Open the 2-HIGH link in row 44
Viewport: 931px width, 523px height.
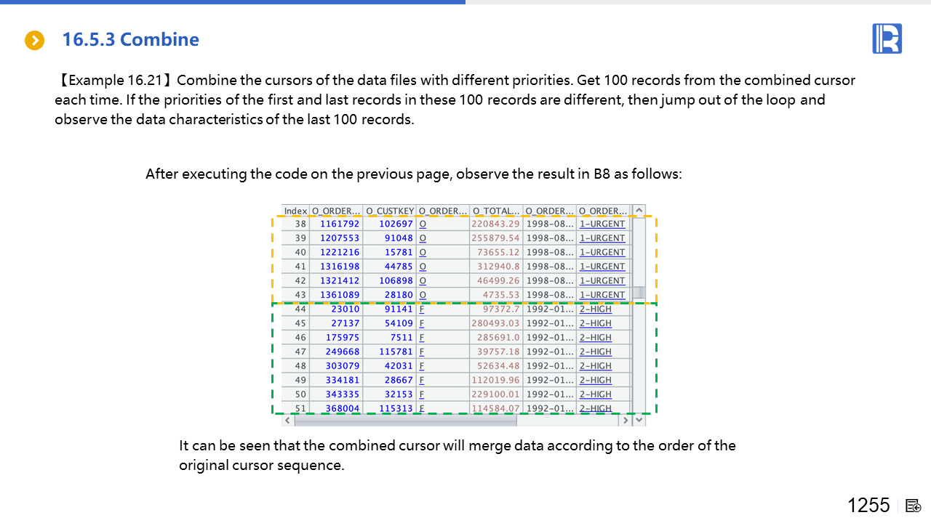pos(595,309)
